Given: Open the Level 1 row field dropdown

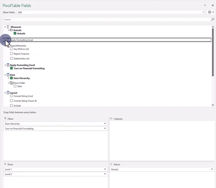Looking at the screenshot, I should [105, 169].
